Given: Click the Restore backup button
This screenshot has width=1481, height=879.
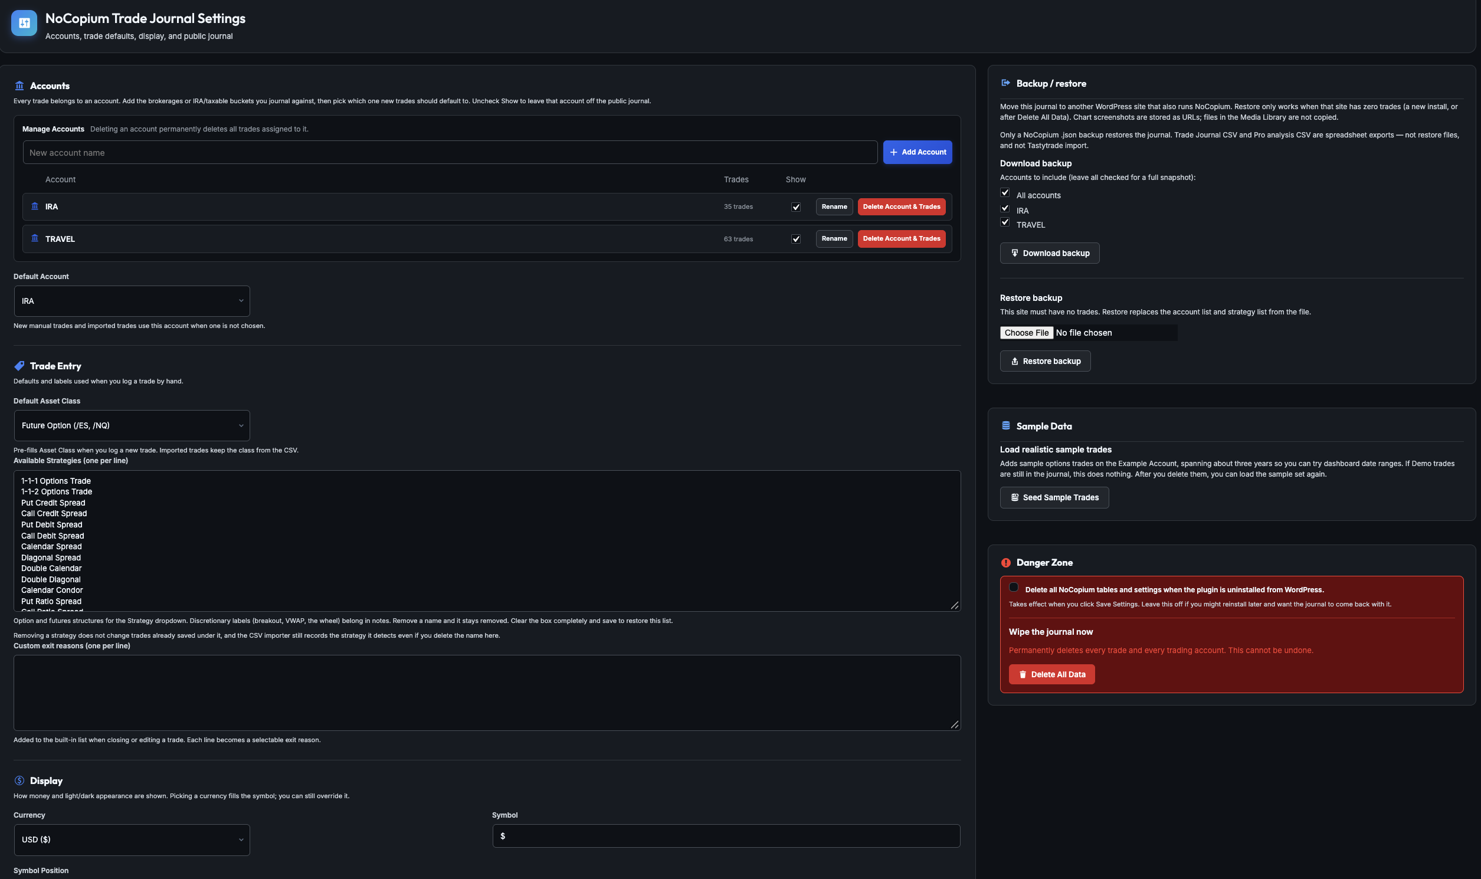Looking at the screenshot, I should click(x=1045, y=360).
